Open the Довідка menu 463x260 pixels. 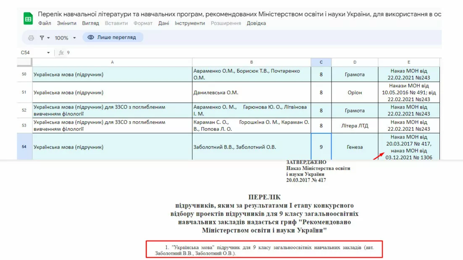coord(256,23)
